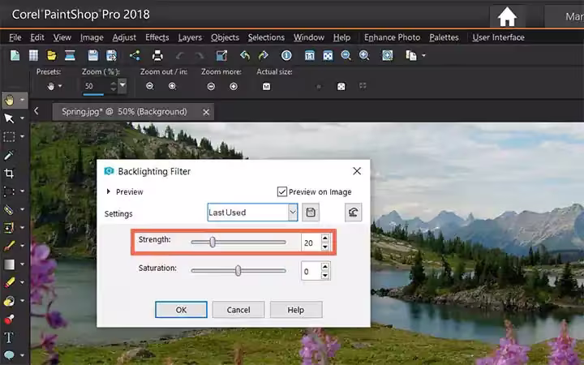
Task: Open the User Interface menu button
Action: [x=498, y=37]
